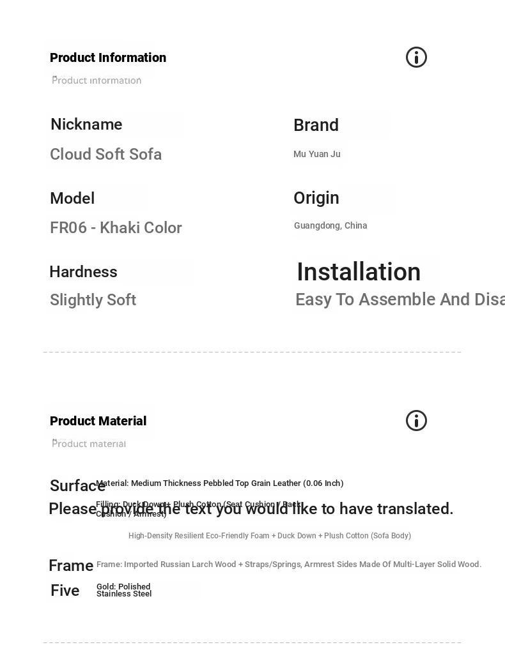Click the Cloud Soft Sofa value
505x645 pixels.
tap(106, 155)
